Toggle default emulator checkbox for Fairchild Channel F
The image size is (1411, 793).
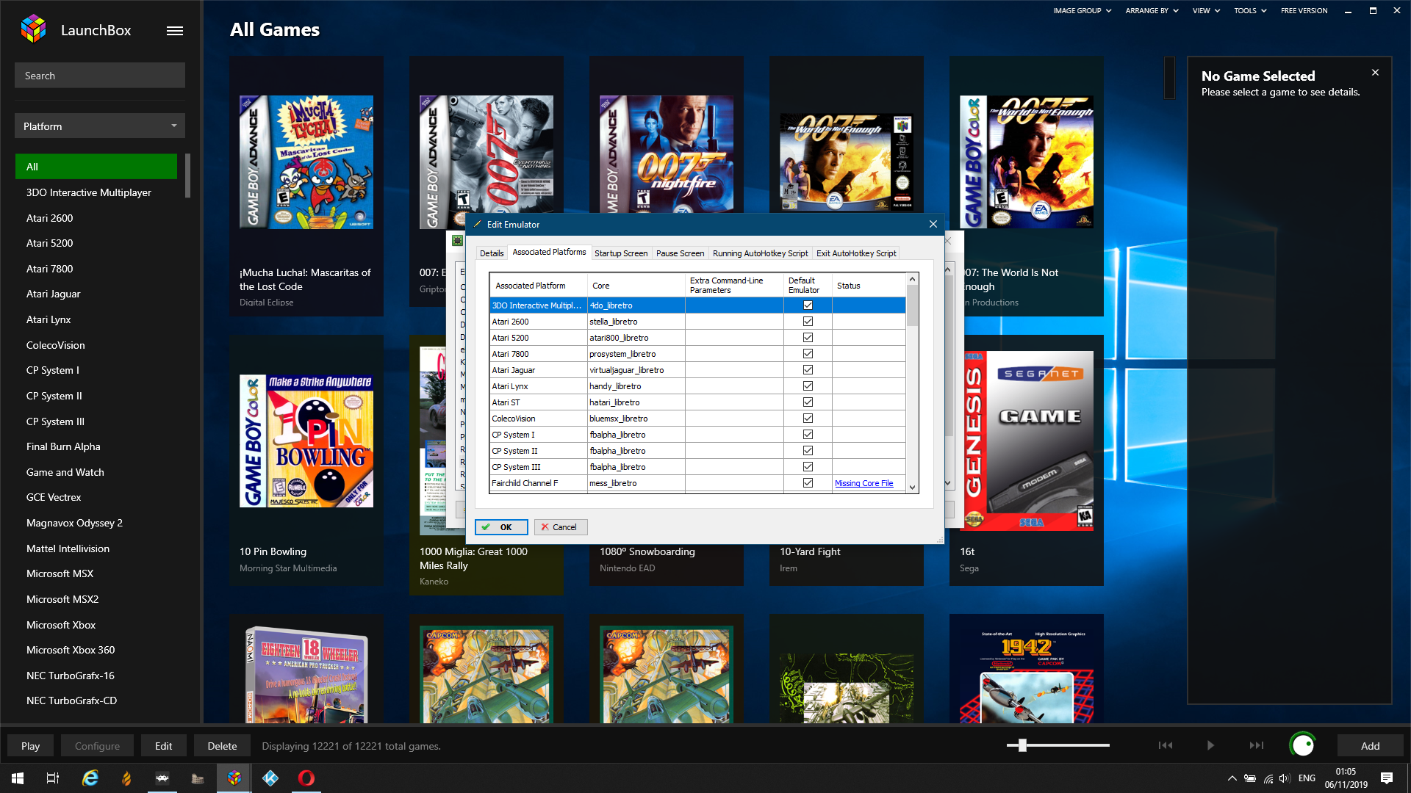coord(808,483)
